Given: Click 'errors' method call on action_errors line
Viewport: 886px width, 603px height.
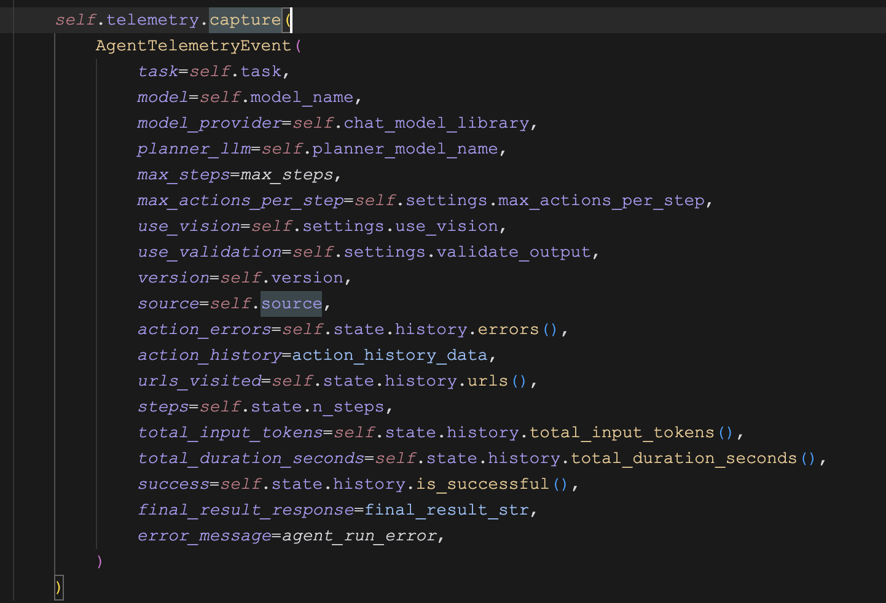Looking at the screenshot, I should pyautogui.click(x=508, y=330).
